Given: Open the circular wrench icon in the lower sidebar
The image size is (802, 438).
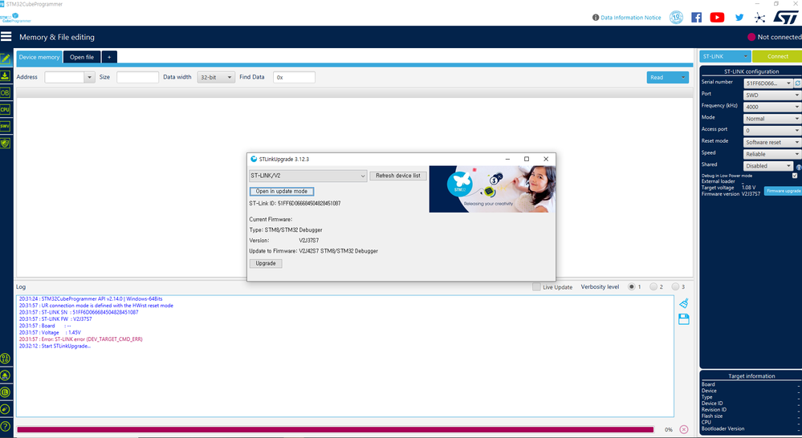Looking at the screenshot, I should pyautogui.click(x=5, y=409).
